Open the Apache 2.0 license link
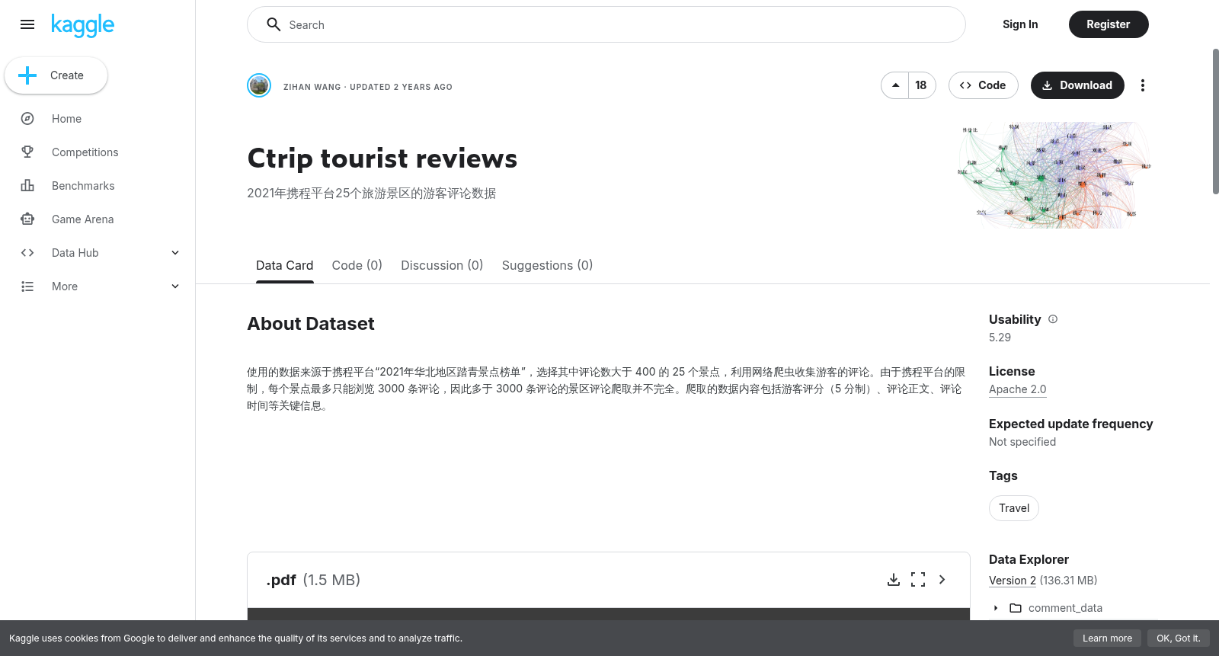 (1017, 389)
